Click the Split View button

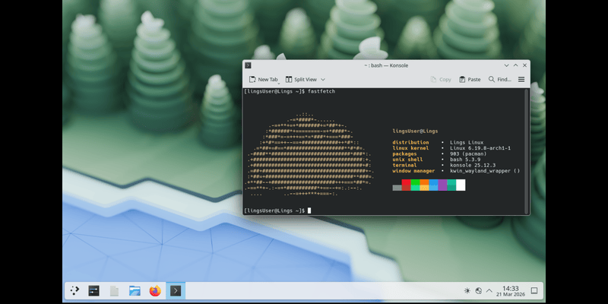pyautogui.click(x=305, y=79)
